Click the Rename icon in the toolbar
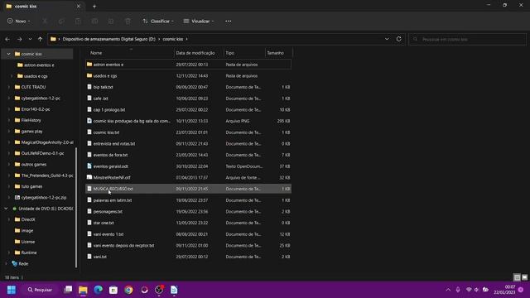The height and width of the screenshot is (298, 530). point(94,22)
